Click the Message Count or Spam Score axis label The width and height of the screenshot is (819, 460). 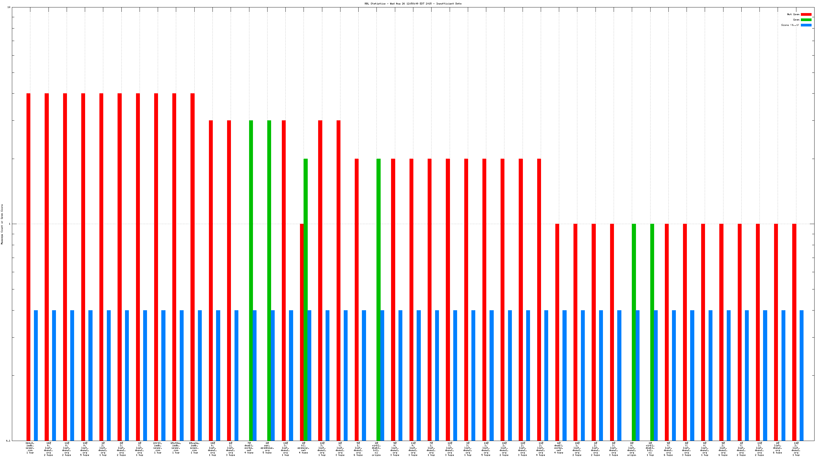(x=2, y=224)
